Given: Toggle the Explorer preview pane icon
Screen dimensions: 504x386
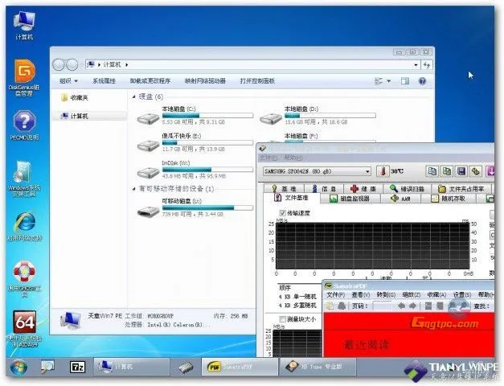Looking at the screenshot, I should coord(405,80).
